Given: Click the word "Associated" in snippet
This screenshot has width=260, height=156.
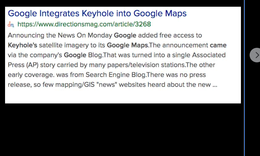Looking at the screenshot, I should pyautogui.click(x=209, y=55).
